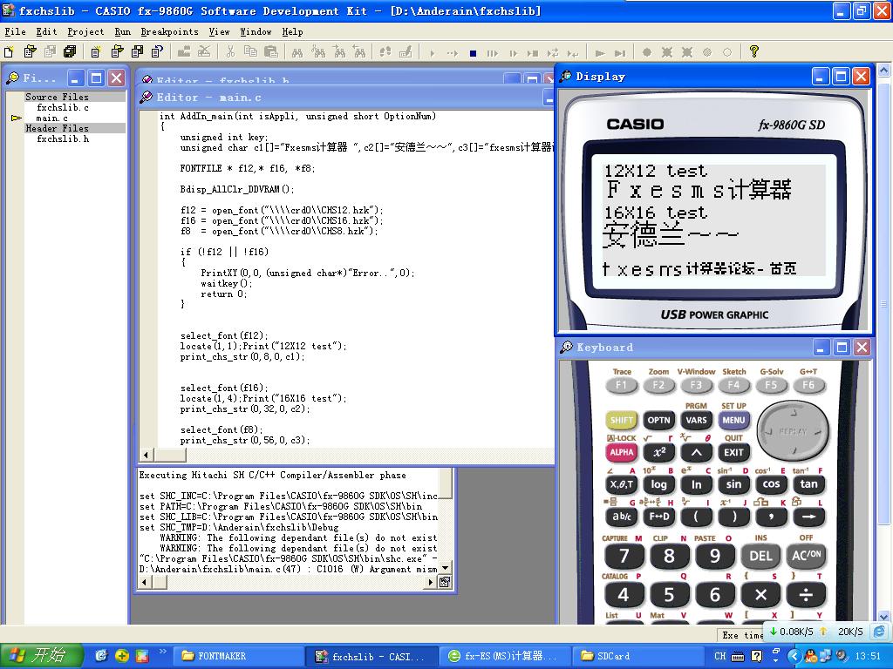Click the F5 G-Solv emulator key
This screenshot has width=893, height=669.
pos(771,386)
